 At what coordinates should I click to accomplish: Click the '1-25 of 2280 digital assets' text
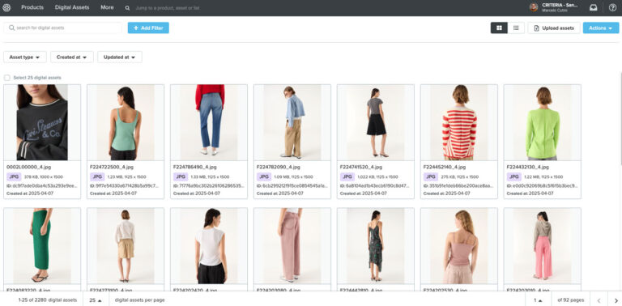[x=48, y=300]
